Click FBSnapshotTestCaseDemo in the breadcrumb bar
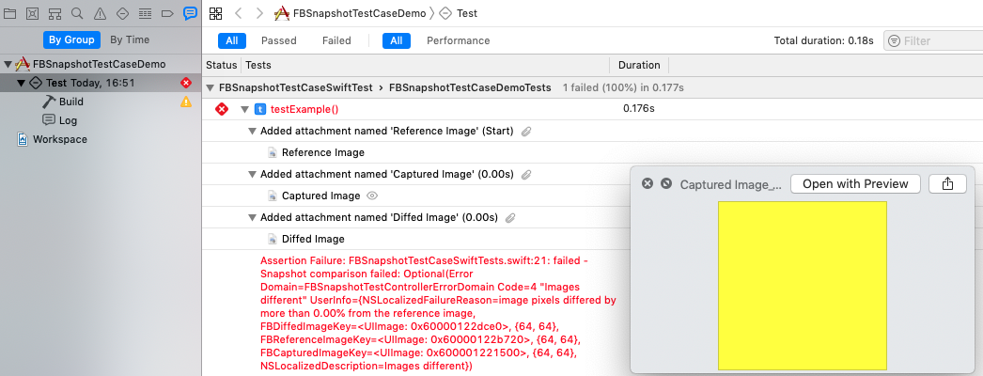Image resolution: width=983 pixels, height=376 pixels. 359,13
